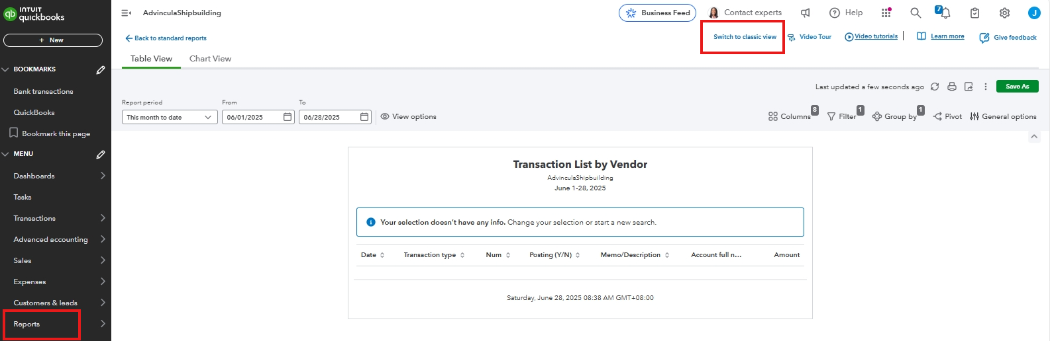Export the report using the export icon
This screenshot has height=341, width=1050.
click(969, 87)
